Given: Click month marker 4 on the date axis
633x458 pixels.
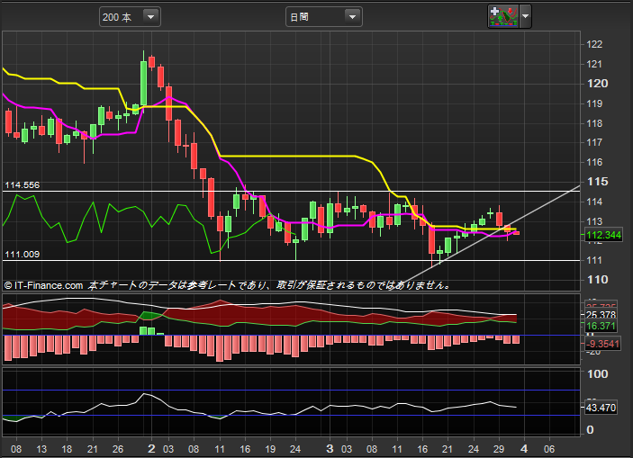Looking at the screenshot, I should 524,449.
